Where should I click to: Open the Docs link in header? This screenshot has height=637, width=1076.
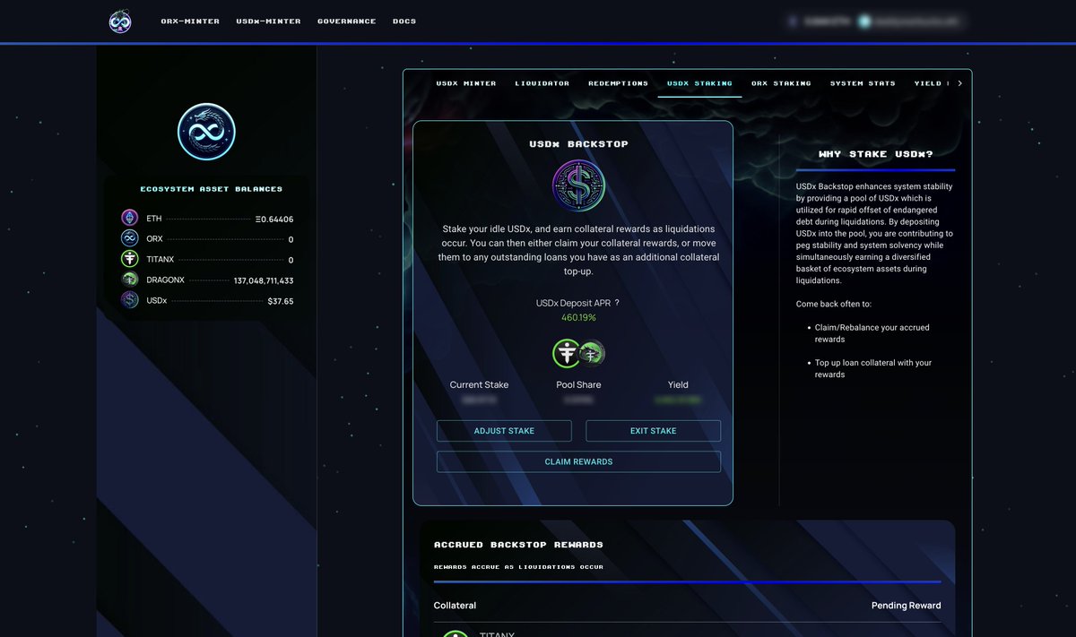point(404,22)
